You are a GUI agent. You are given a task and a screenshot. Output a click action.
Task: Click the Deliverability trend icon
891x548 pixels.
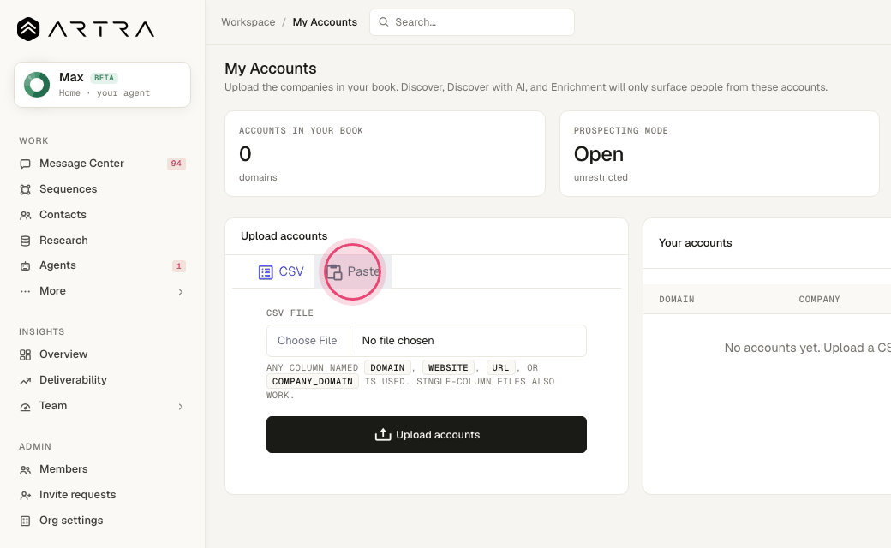click(25, 380)
